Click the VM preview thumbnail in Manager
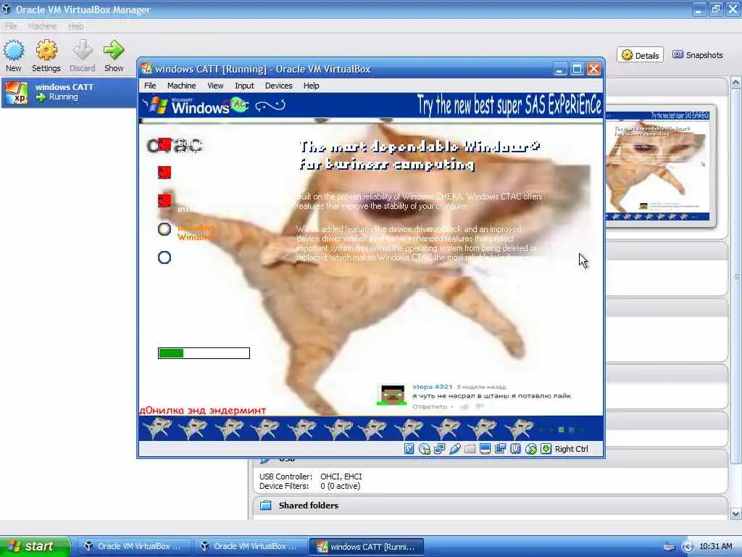742x557 pixels. [658, 167]
